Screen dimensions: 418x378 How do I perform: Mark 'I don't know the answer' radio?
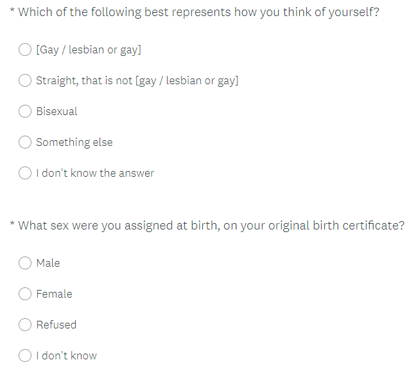coord(25,173)
